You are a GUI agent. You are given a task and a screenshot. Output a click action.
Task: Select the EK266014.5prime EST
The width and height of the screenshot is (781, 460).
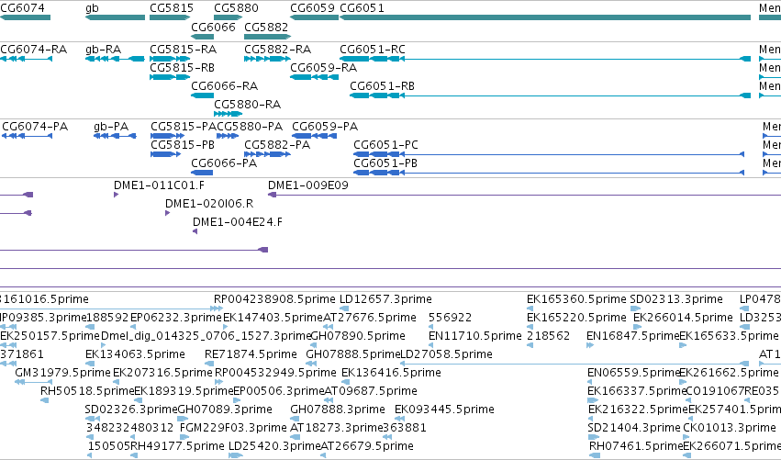pyautogui.click(x=637, y=328)
